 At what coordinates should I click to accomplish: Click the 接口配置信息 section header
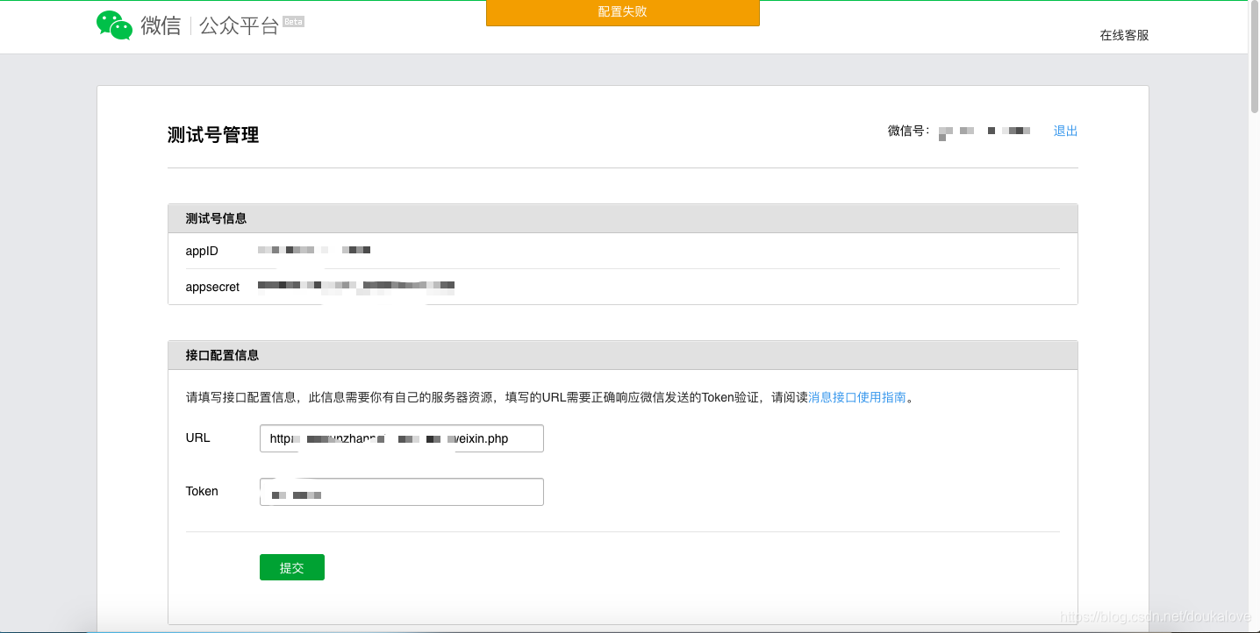[x=622, y=355]
